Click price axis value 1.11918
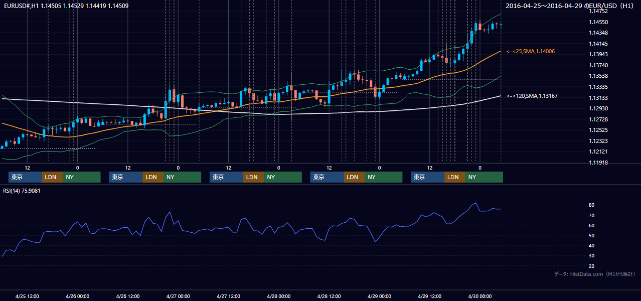Image resolution: width=641 pixels, height=301 pixels. coord(598,163)
